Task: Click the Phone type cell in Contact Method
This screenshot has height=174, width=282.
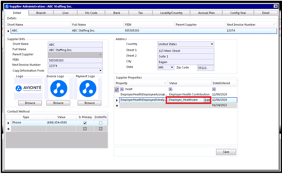Action: [29, 123]
